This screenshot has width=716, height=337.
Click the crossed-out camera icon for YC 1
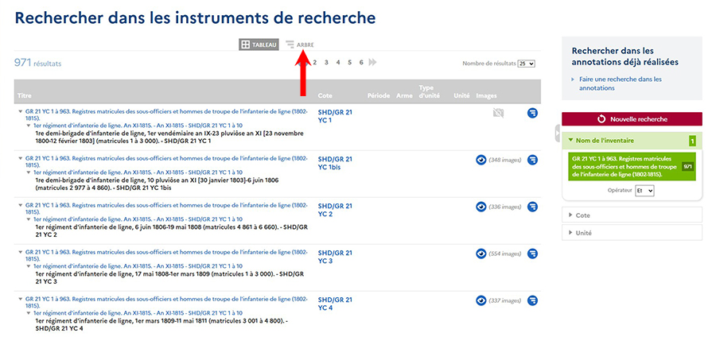pyautogui.click(x=498, y=114)
